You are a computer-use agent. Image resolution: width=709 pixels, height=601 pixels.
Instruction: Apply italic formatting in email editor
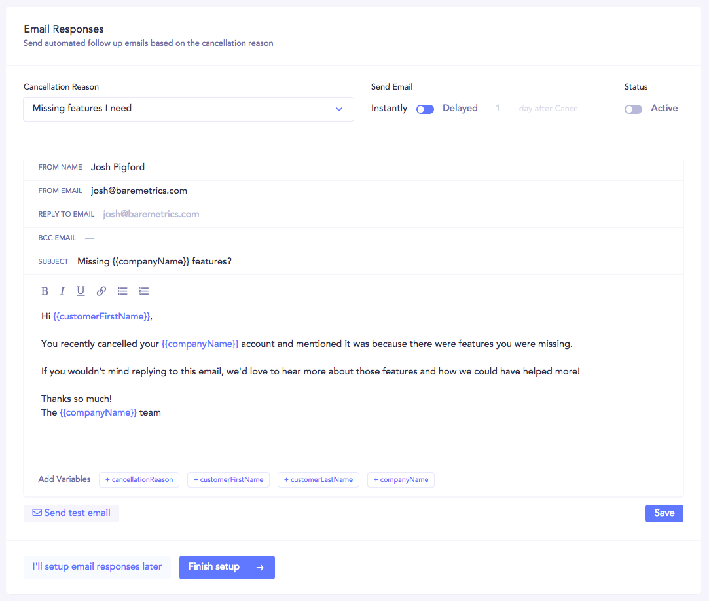point(62,291)
